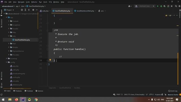Open the Project view dropdown
Screen dimensions: 181x102
coord(9,10)
